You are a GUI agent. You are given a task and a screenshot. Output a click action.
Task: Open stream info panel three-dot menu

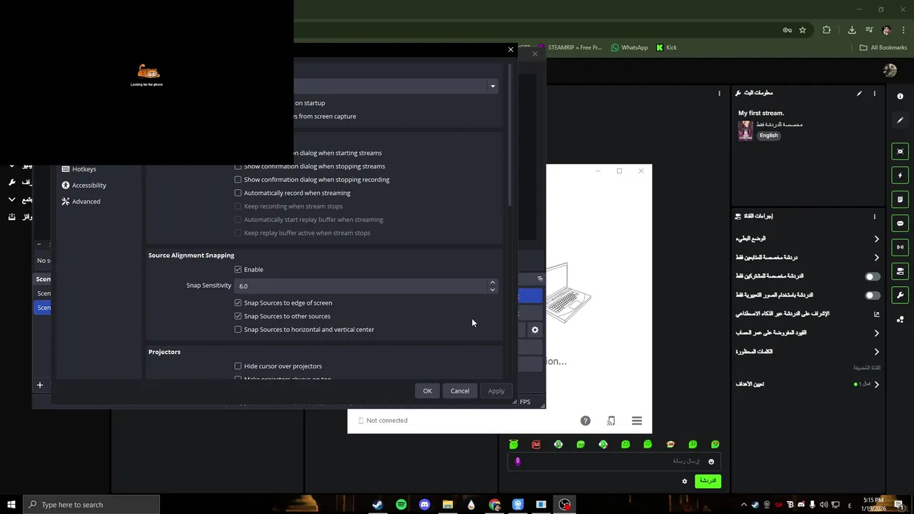coord(874,94)
